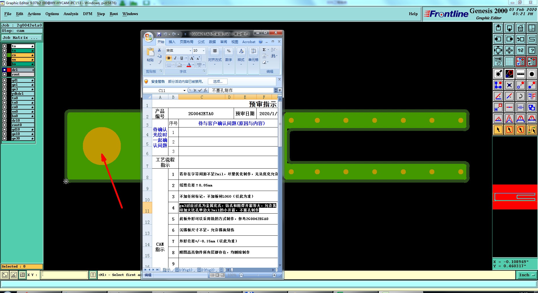This screenshot has width=538, height=293.
Task: Click the Job Matrix button
Action: [x=22, y=37]
